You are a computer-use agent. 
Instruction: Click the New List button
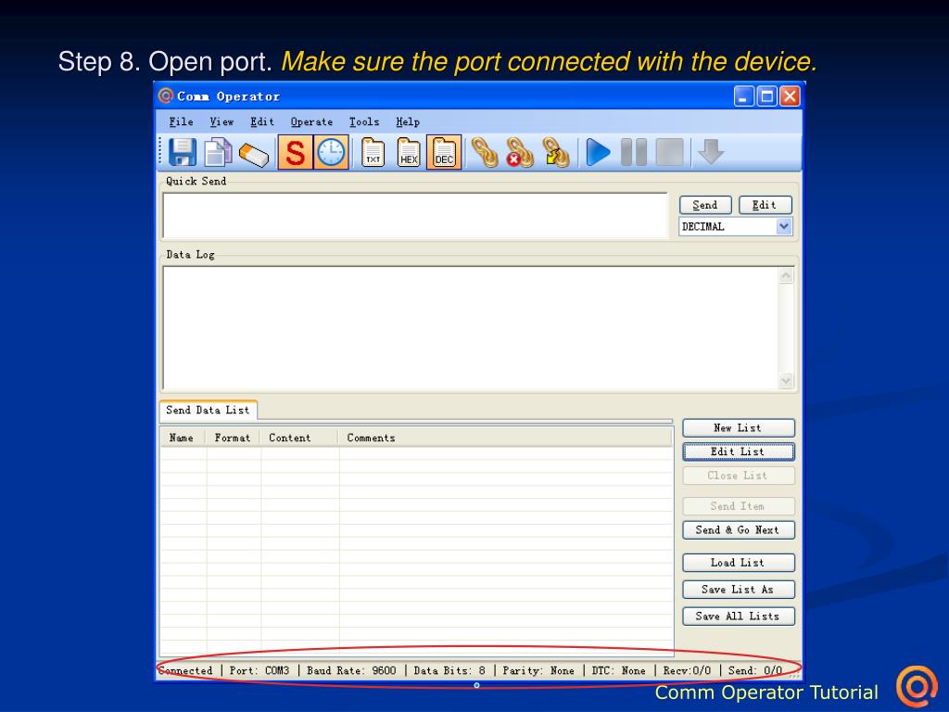click(x=738, y=427)
